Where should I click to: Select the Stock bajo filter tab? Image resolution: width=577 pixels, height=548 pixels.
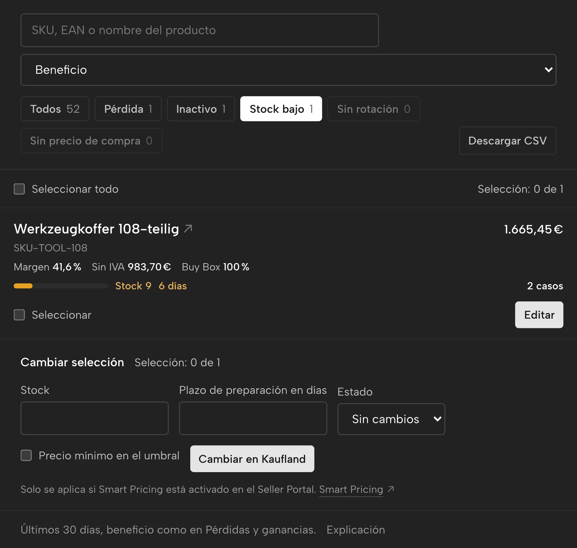281,109
